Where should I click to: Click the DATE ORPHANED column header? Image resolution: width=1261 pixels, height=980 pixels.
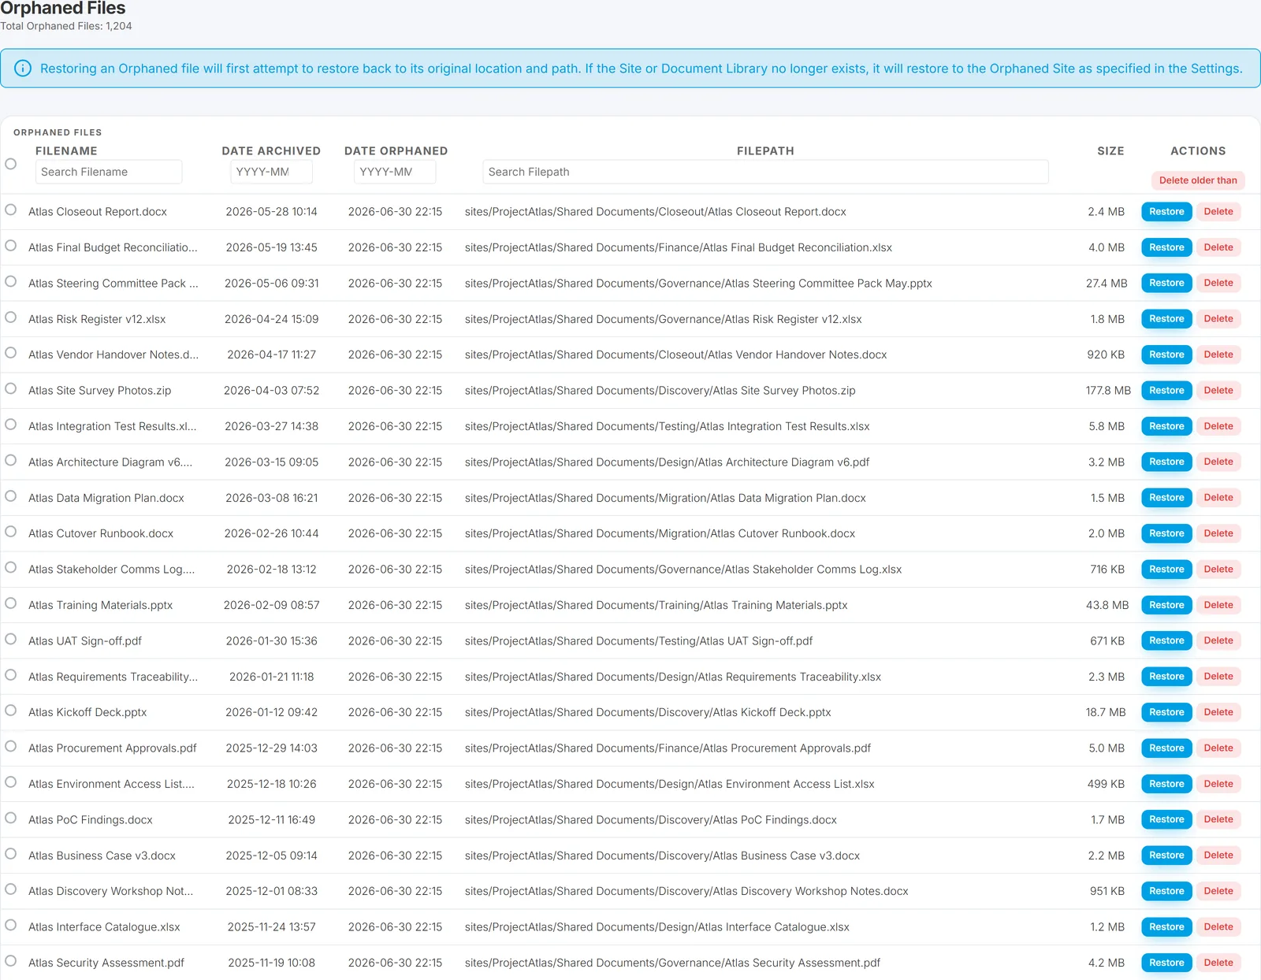pyautogui.click(x=396, y=151)
